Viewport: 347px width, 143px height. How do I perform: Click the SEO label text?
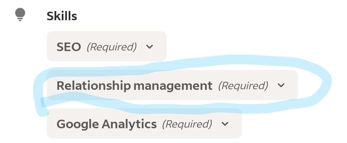pos(69,47)
